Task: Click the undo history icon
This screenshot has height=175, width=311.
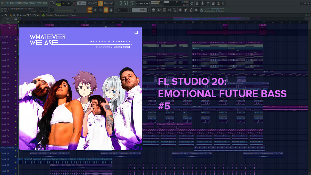Action: coord(192,3)
